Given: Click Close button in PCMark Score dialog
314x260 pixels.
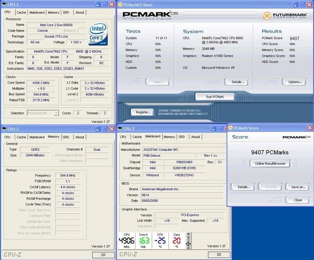Looking at the screenshot, I should [x=298, y=200].
